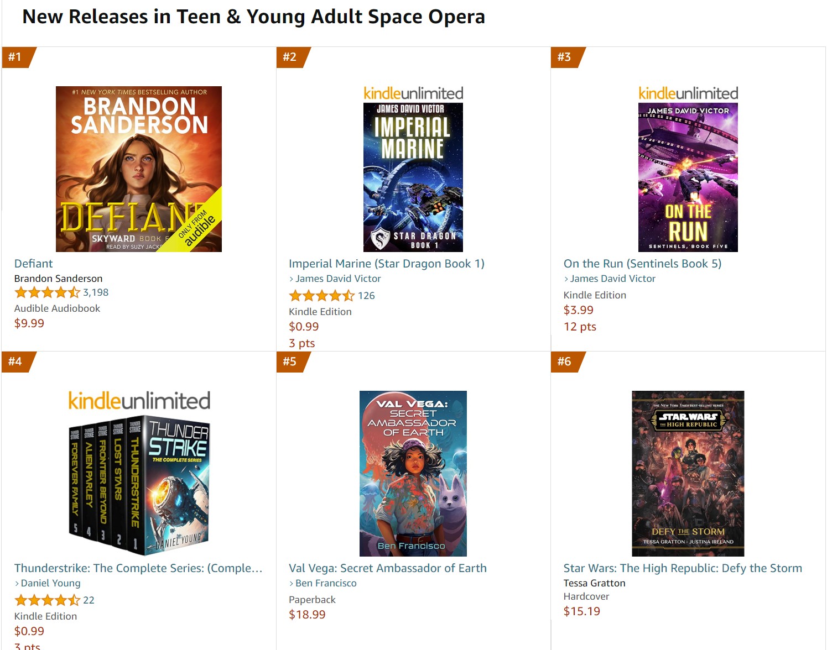The height and width of the screenshot is (650, 827).
Task: Click the Imperial Marine book cover
Action: pyautogui.click(x=413, y=177)
